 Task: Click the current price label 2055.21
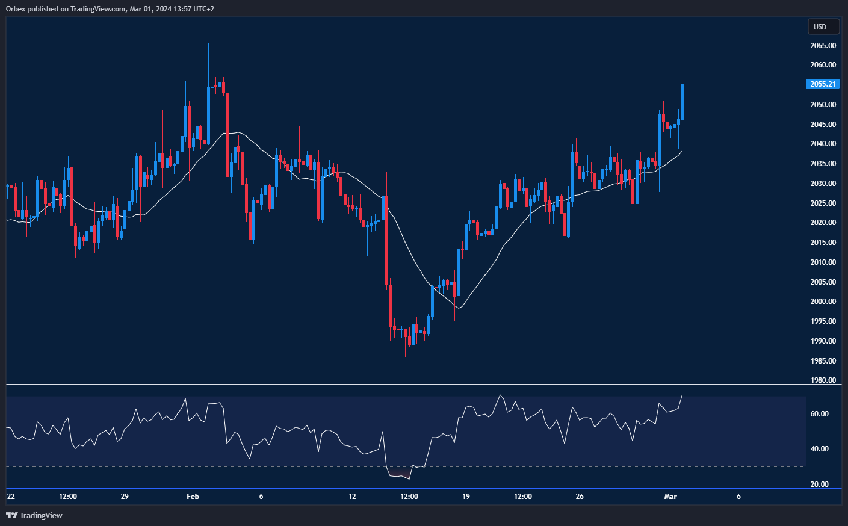click(x=823, y=84)
